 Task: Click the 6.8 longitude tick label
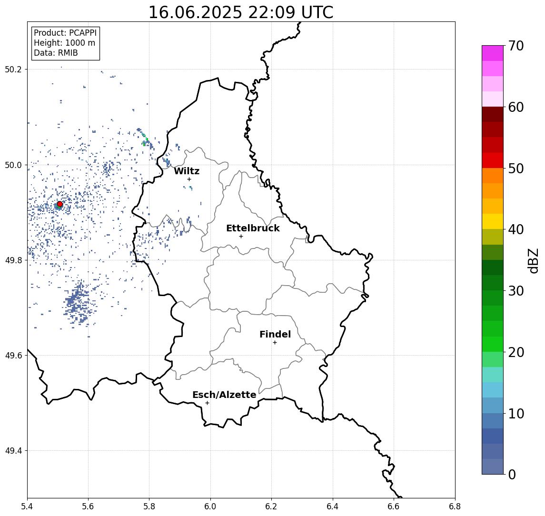click(x=455, y=506)
